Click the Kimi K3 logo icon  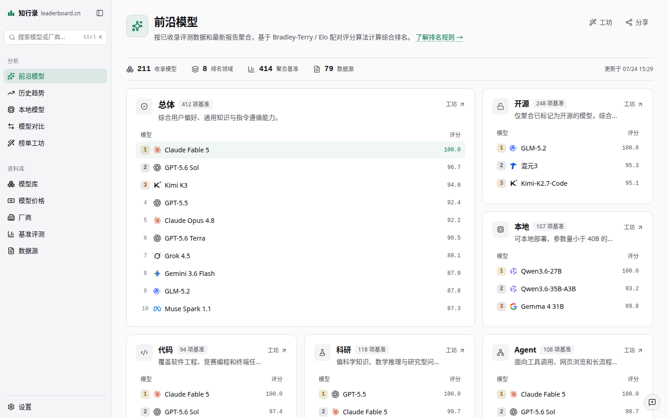point(157,185)
